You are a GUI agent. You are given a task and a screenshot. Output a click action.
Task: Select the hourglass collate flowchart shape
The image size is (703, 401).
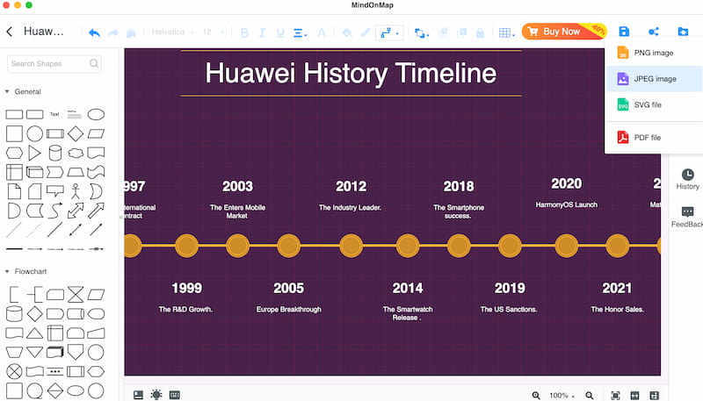[x=76, y=295]
